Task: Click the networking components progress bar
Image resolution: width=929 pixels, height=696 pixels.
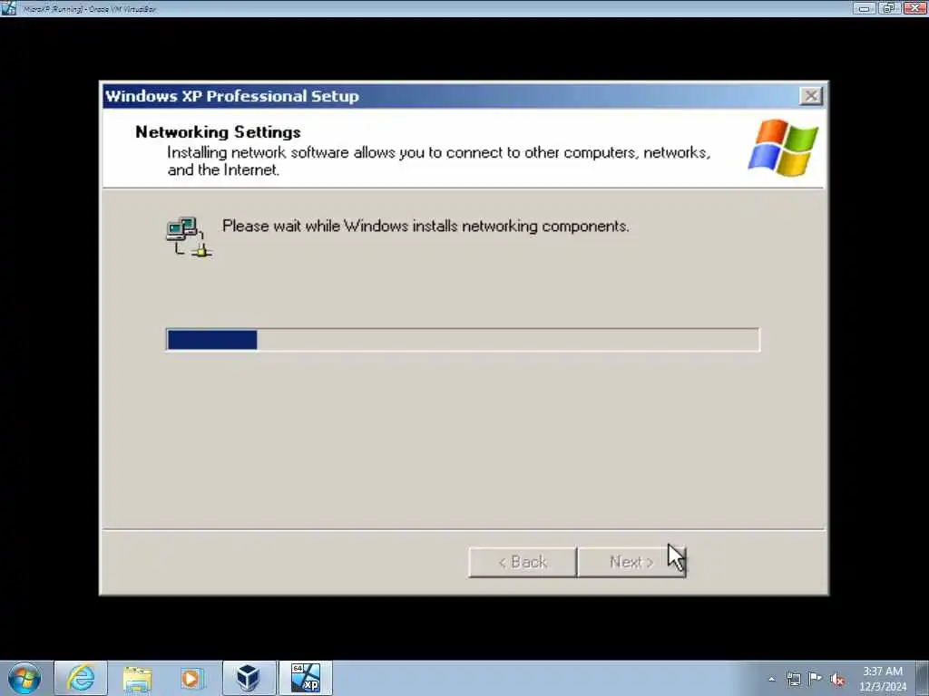Action: (x=463, y=340)
